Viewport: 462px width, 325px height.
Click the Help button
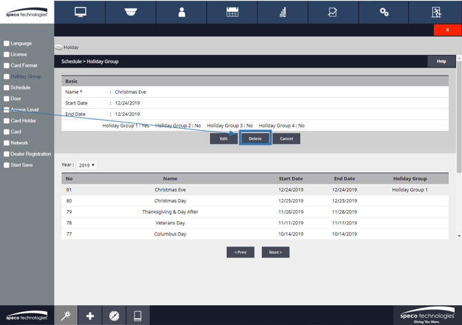point(441,61)
